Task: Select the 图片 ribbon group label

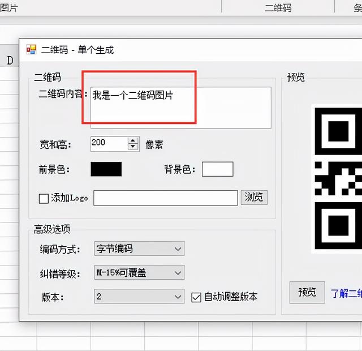Action: pyautogui.click(x=9, y=8)
